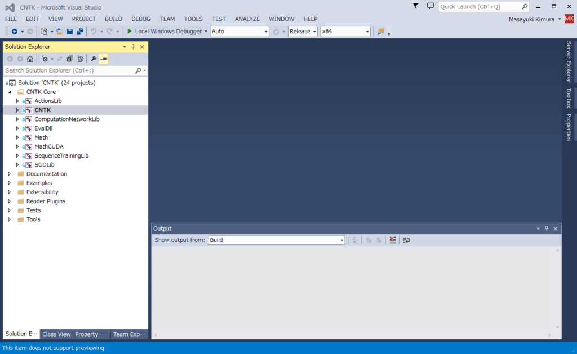This screenshot has height=354, width=577.
Task: Expand the MathCUDA project node
Action: point(17,146)
